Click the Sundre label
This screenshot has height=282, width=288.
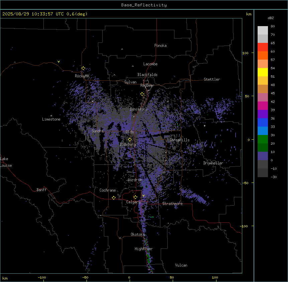tap(98, 131)
